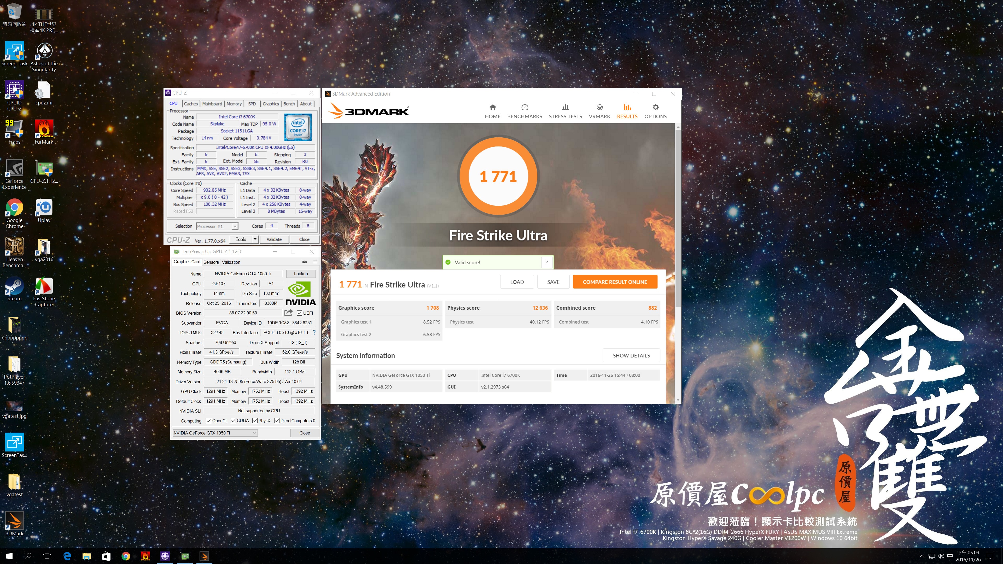This screenshot has width=1003, height=564.
Task: Click COMPARE RESULT ONLINE button
Action: point(615,282)
